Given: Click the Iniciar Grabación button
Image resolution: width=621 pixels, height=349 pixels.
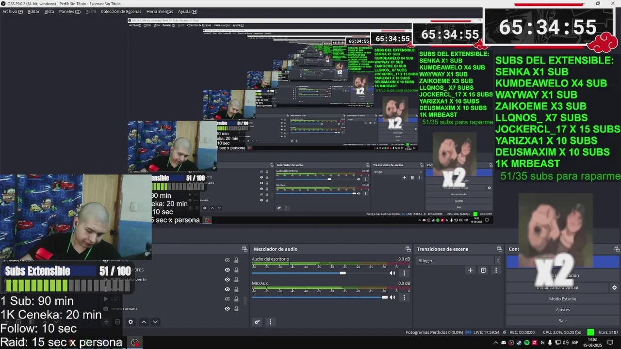Looking at the screenshot, I should coord(563,275).
